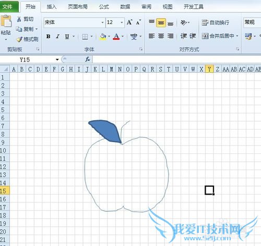Enable Wrap Text (自动换行)
The height and width of the screenshot is (246, 261).
(x=215, y=22)
